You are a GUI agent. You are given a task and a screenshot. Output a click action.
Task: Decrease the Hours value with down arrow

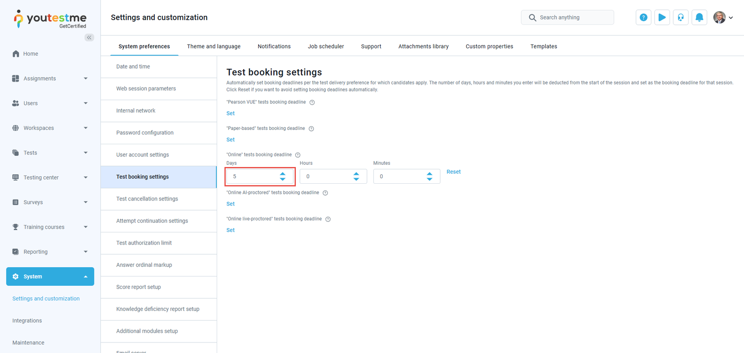(x=356, y=179)
